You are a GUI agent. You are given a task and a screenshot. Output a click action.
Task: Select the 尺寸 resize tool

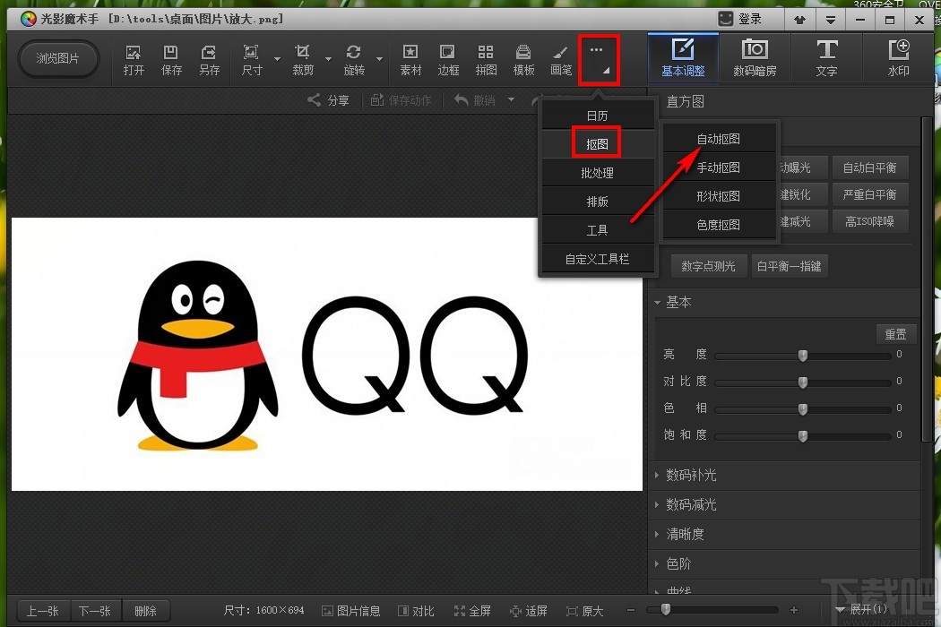click(252, 60)
